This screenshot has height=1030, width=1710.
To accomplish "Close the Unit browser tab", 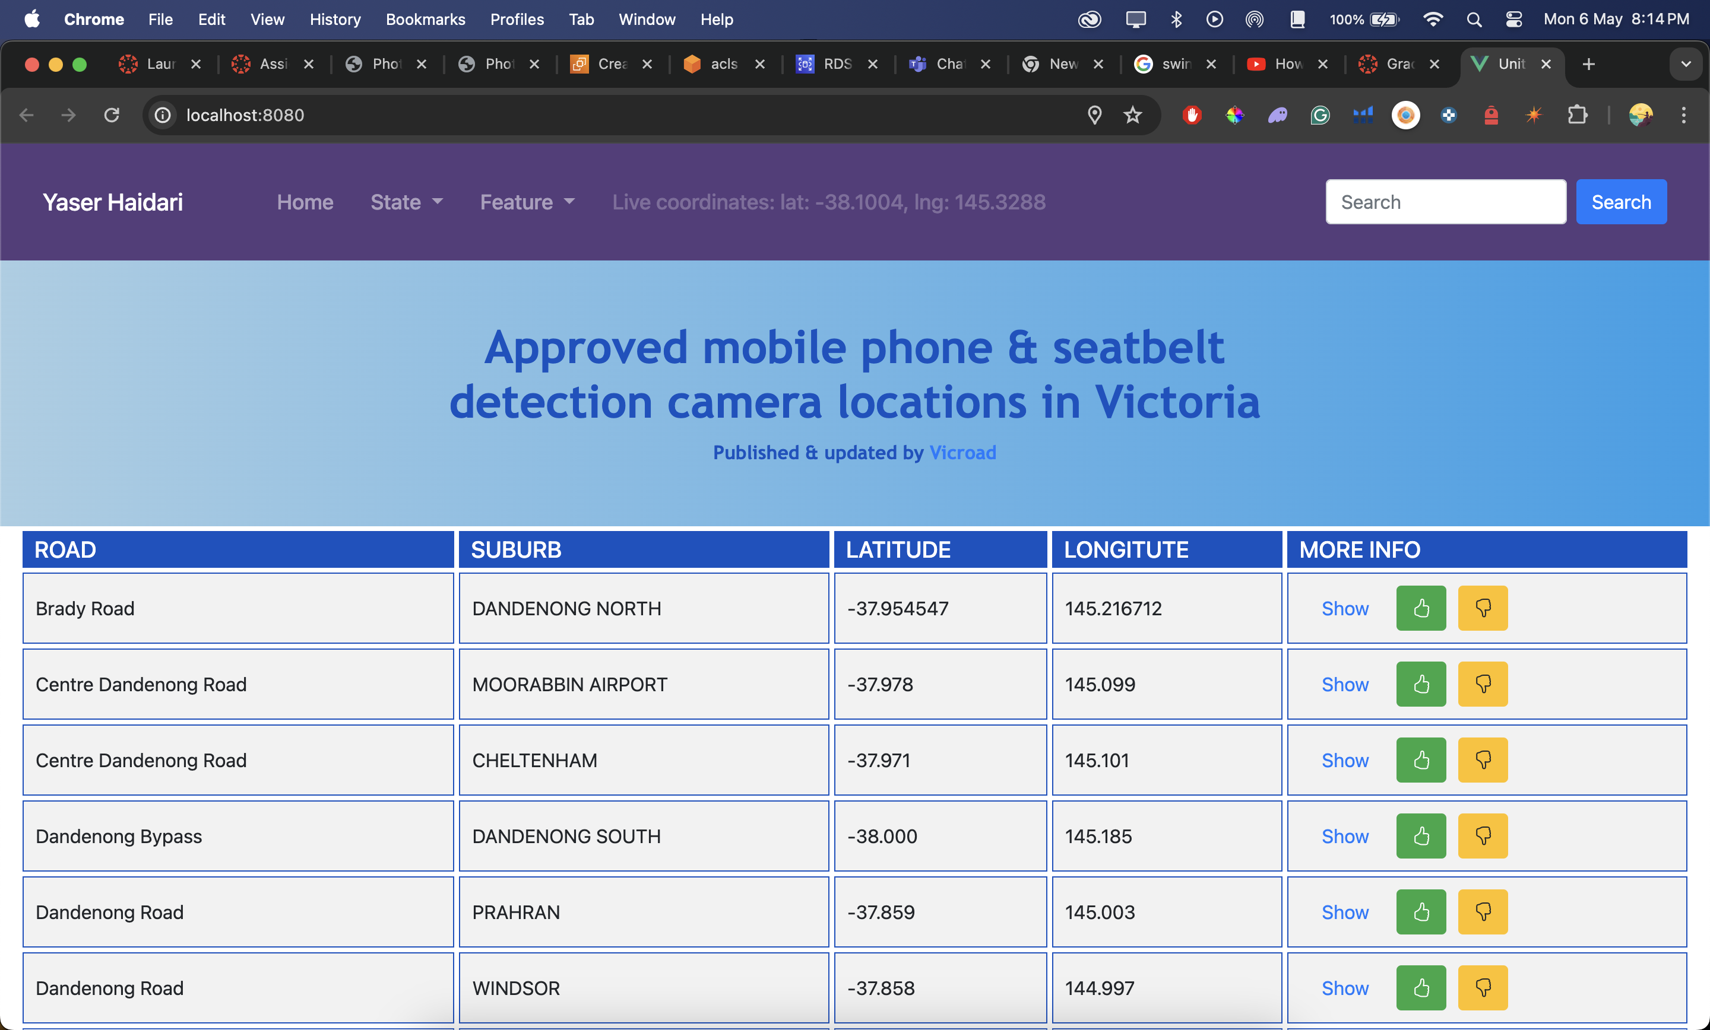I will [x=1546, y=64].
